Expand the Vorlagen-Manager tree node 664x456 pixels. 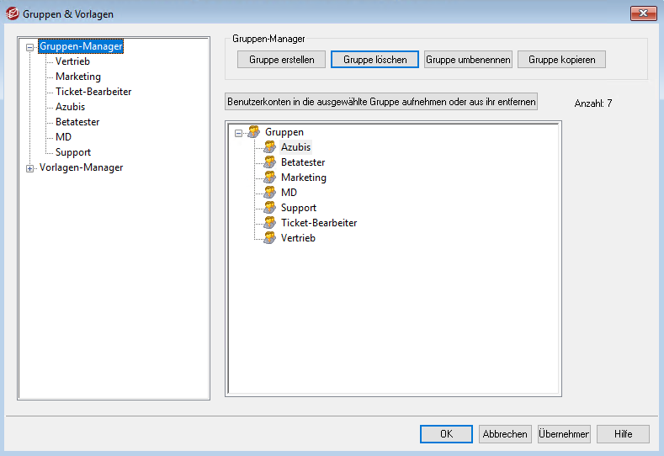[30, 168]
